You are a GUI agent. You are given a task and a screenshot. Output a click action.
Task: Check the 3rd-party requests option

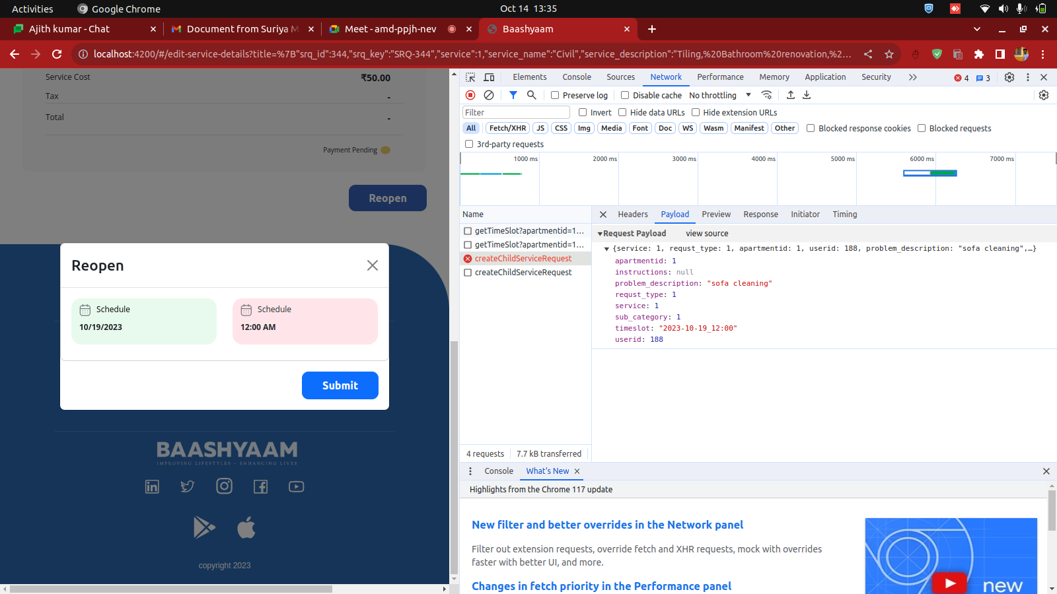pyautogui.click(x=469, y=144)
